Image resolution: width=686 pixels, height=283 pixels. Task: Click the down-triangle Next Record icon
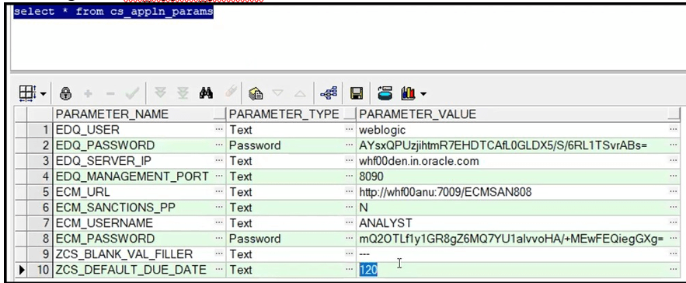[278, 93]
